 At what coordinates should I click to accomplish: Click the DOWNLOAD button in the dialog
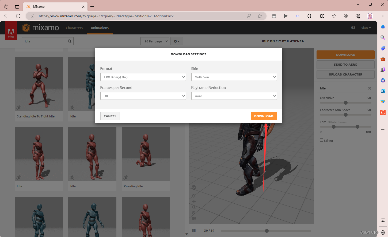[x=264, y=116]
